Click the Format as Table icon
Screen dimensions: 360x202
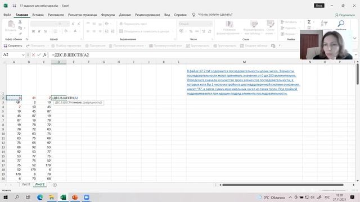coord(254,24)
